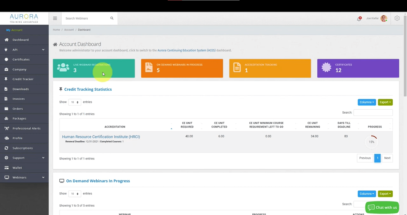The height and width of the screenshot is (215, 407).
Task: Open Export dropdown in Credit Tracking Statistics
Action: click(385, 102)
